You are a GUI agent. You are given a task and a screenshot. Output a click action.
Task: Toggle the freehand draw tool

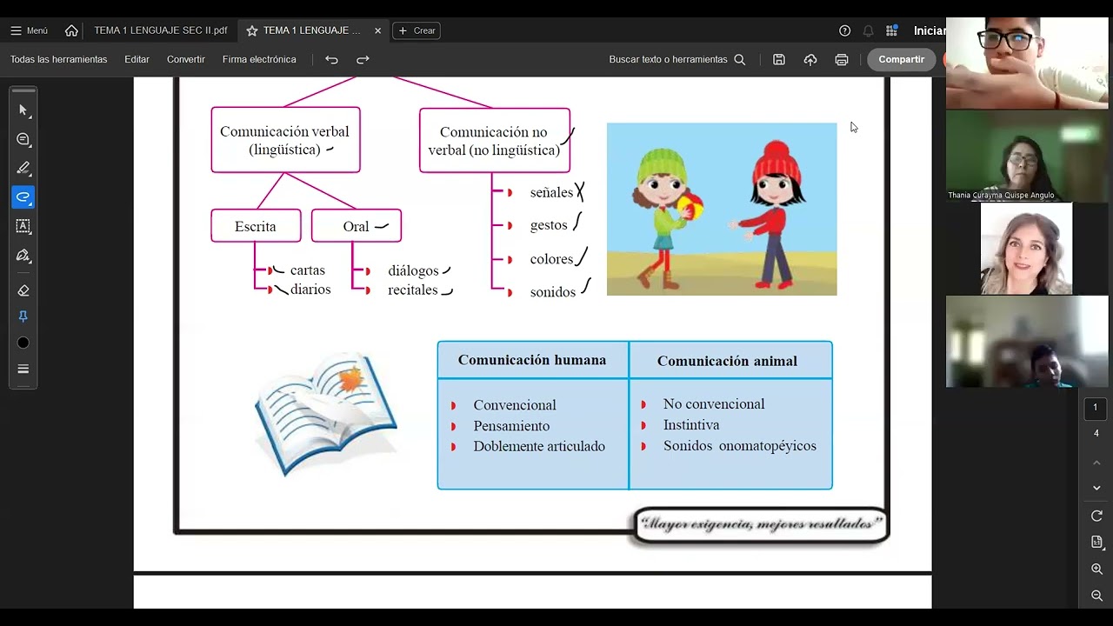23,197
